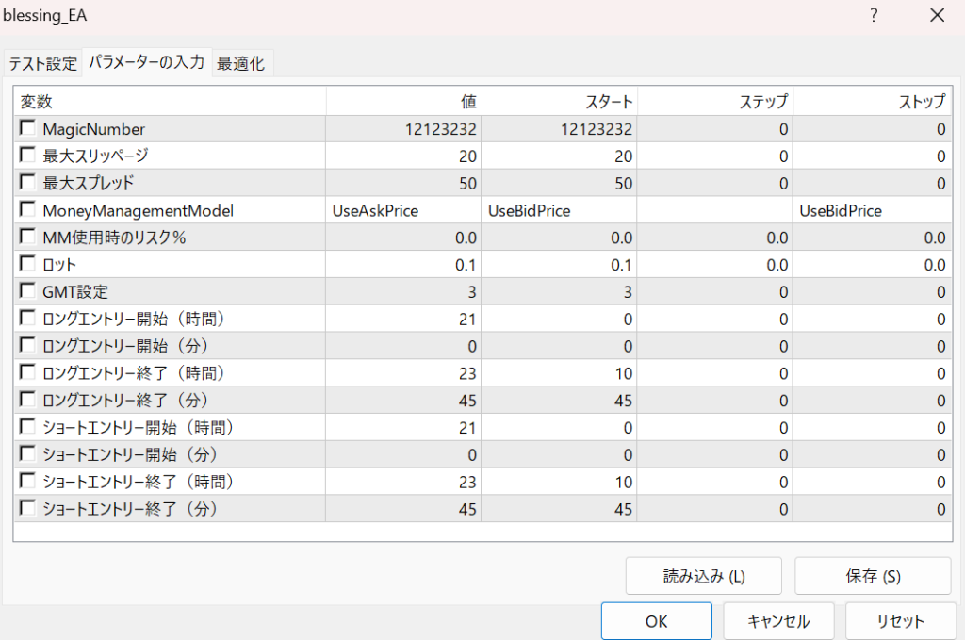Edit GMT設定 value 3

(x=403, y=291)
